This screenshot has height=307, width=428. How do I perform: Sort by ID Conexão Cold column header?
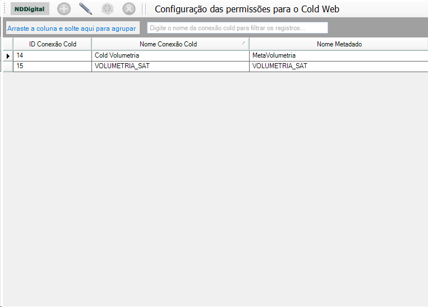52,44
